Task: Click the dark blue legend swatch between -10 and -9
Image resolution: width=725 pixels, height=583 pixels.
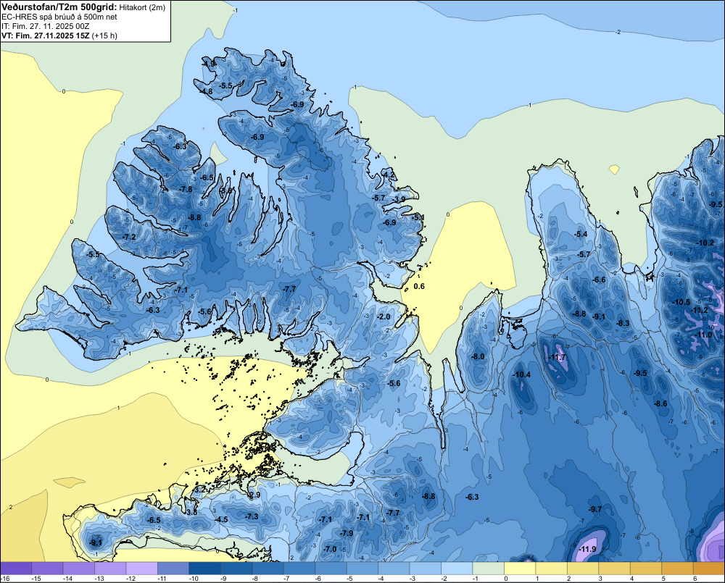Action: tap(205, 569)
